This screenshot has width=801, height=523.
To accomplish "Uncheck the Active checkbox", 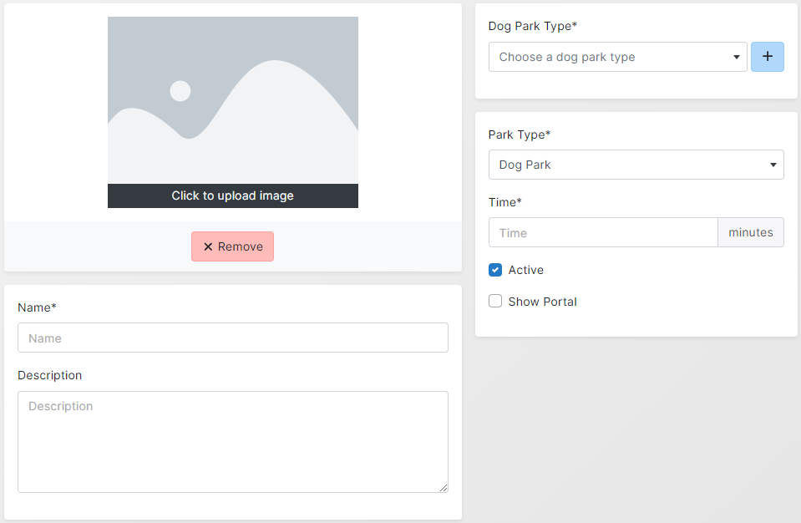I will click(x=495, y=270).
